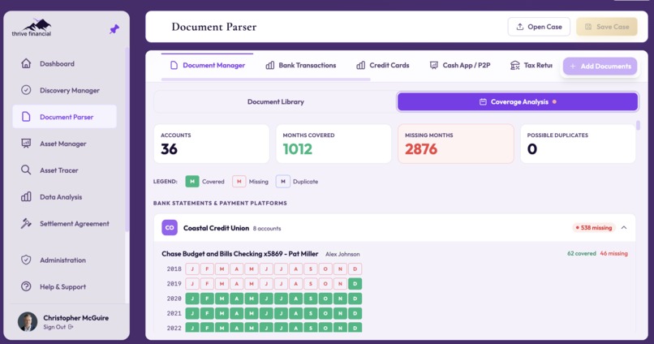The image size is (654, 344).
Task: Click the sidebar vertical scrollbar
Action: tap(127, 140)
